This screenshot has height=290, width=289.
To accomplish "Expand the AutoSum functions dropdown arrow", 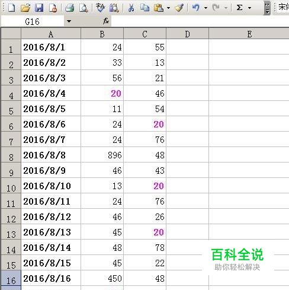I will tap(249, 8).
